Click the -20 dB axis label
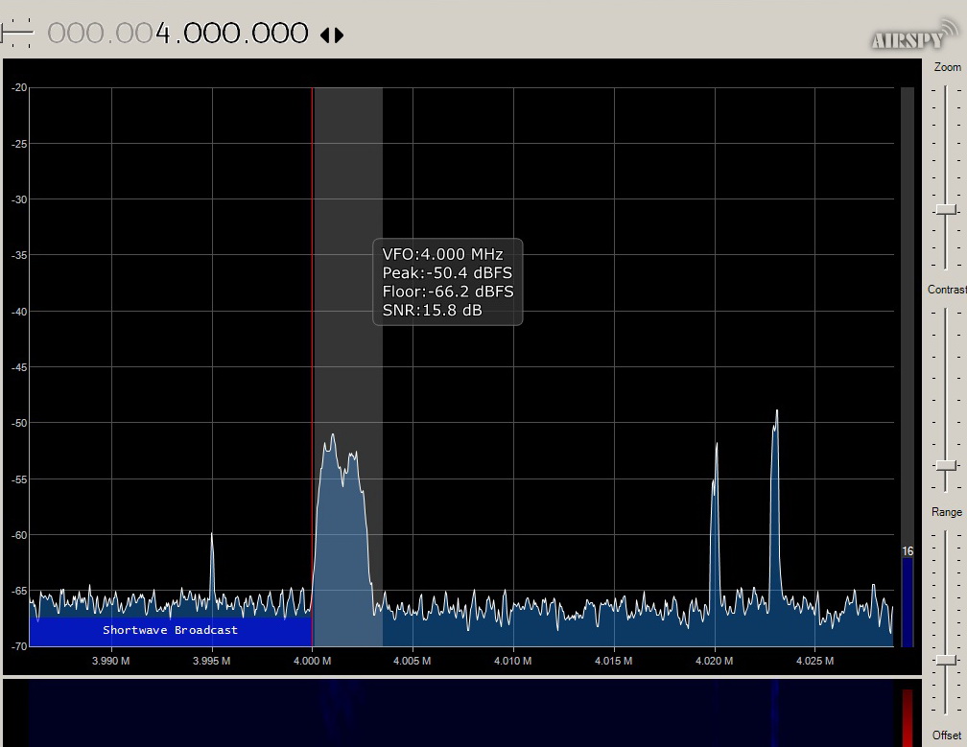The height and width of the screenshot is (747, 967). pyautogui.click(x=19, y=87)
